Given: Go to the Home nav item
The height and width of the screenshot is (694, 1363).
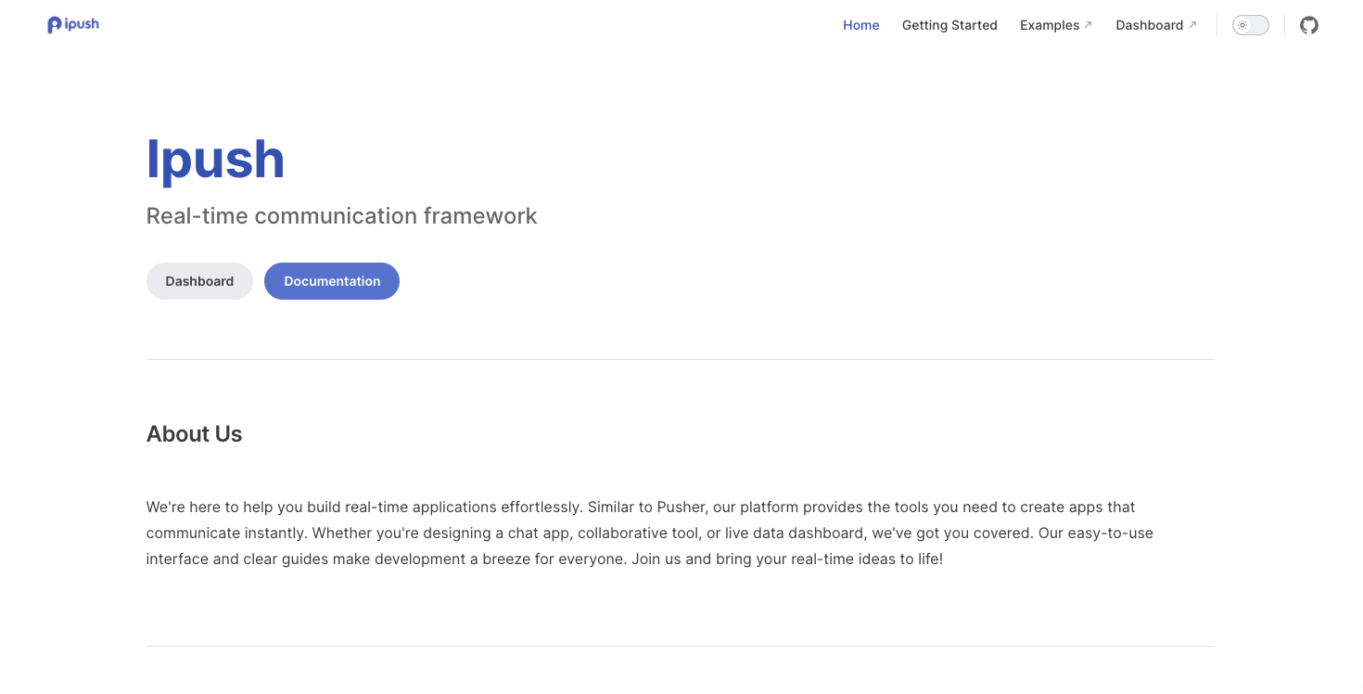Looking at the screenshot, I should pyautogui.click(x=860, y=25).
